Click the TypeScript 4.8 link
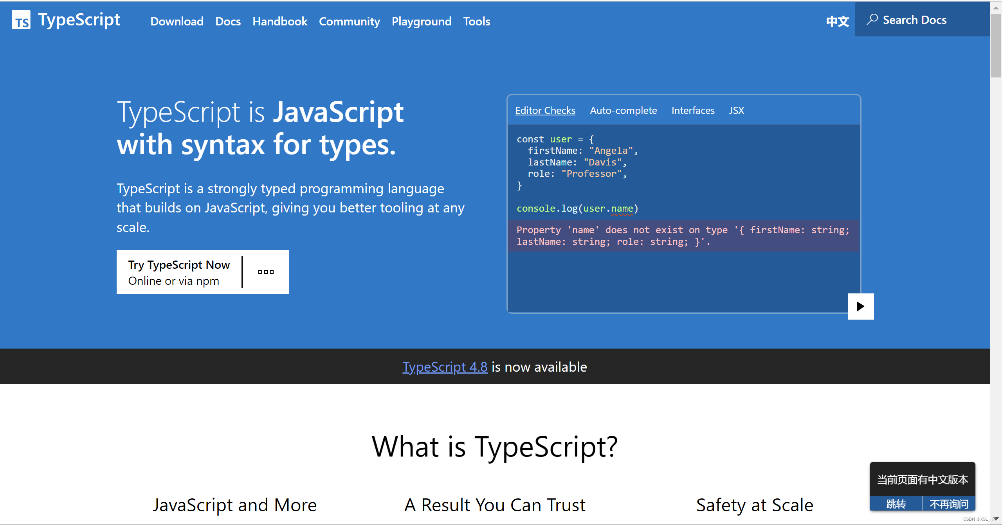1002x525 pixels. tap(444, 366)
